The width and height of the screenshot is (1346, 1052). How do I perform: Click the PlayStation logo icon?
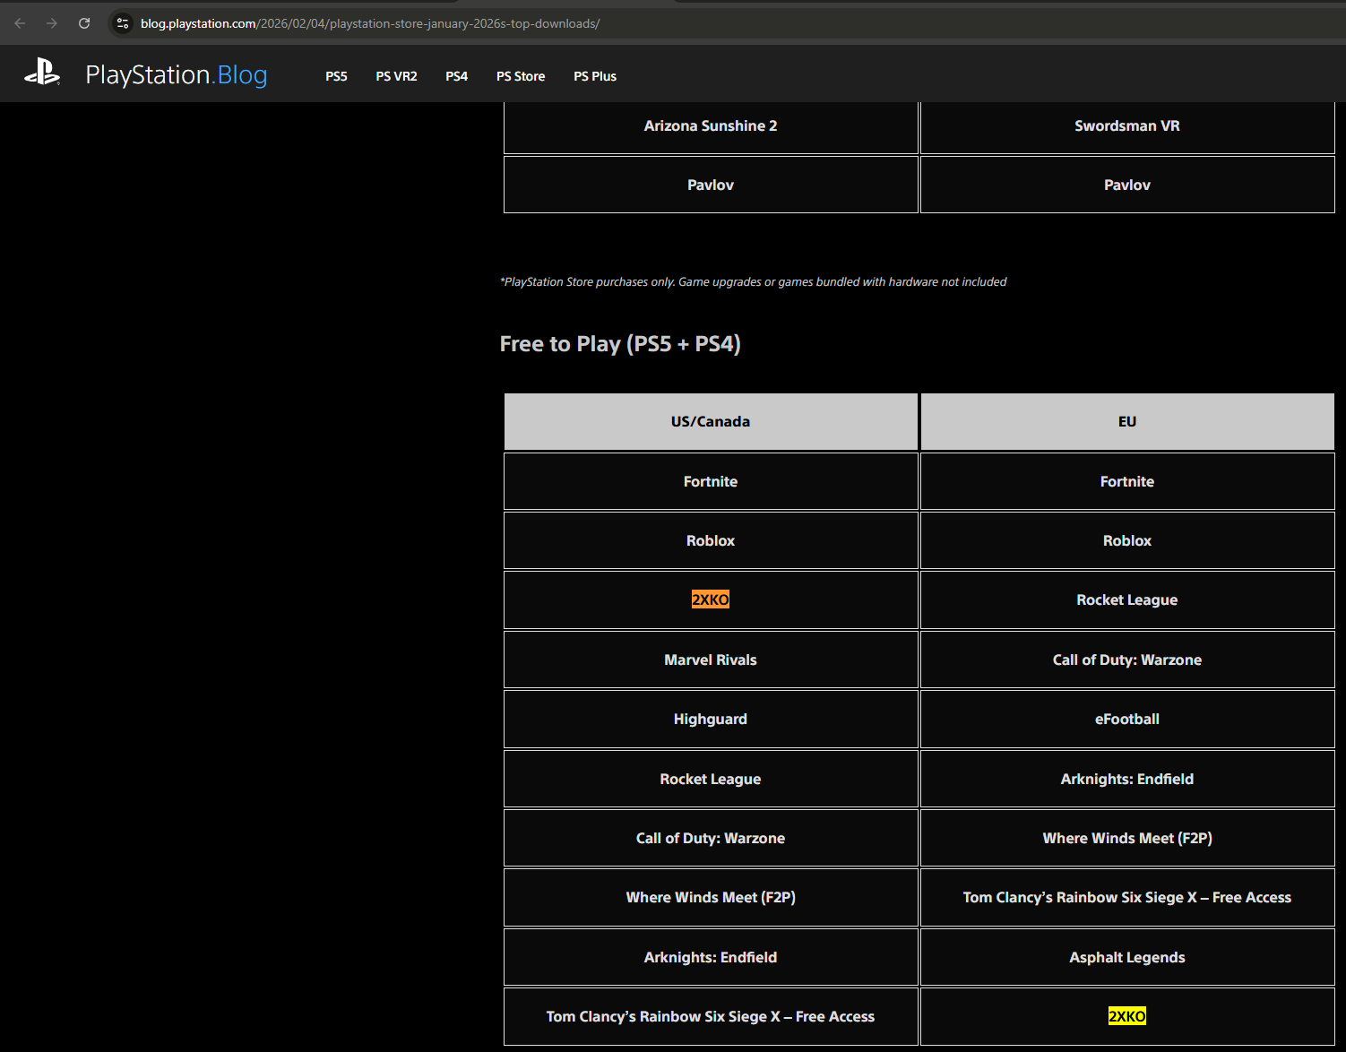coord(42,73)
